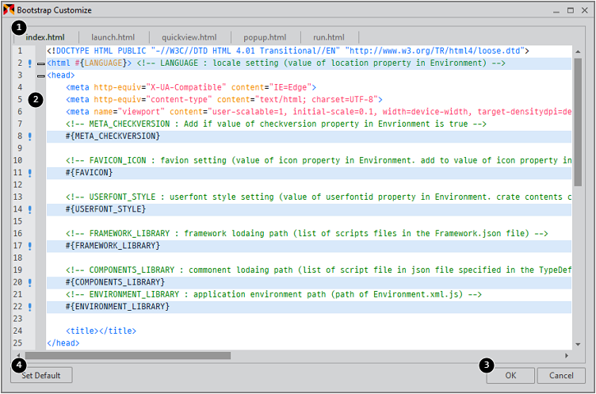Screen dimensions: 596x394
Task: Click the exclamation marker on line 8
Action: [x=30, y=136]
